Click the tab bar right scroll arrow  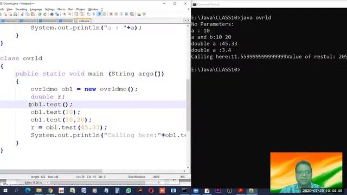[188, 21]
